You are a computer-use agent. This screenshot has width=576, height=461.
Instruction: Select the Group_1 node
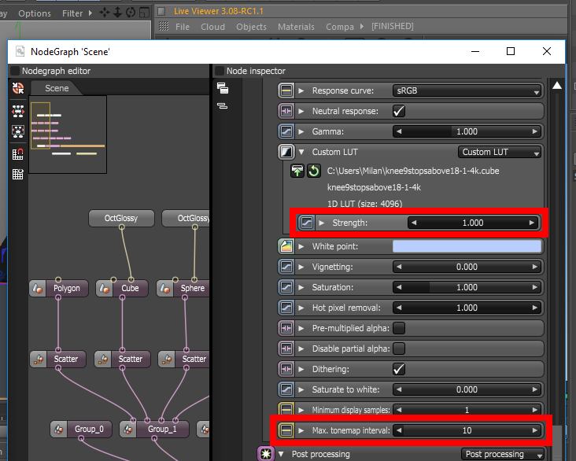155,429
